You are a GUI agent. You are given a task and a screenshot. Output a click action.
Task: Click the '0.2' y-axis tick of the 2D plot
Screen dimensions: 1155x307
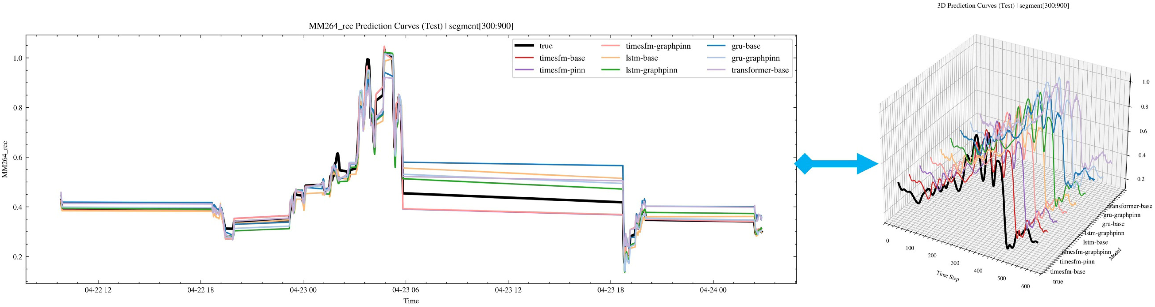click(17, 257)
